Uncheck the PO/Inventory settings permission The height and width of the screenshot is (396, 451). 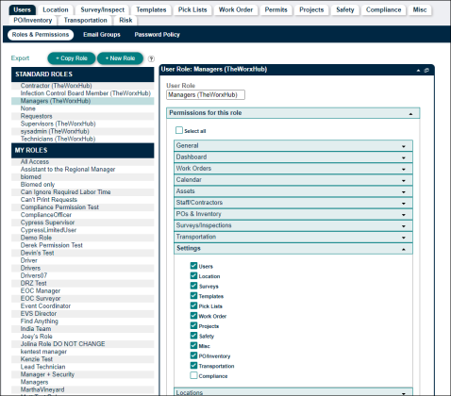tap(193, 355)
